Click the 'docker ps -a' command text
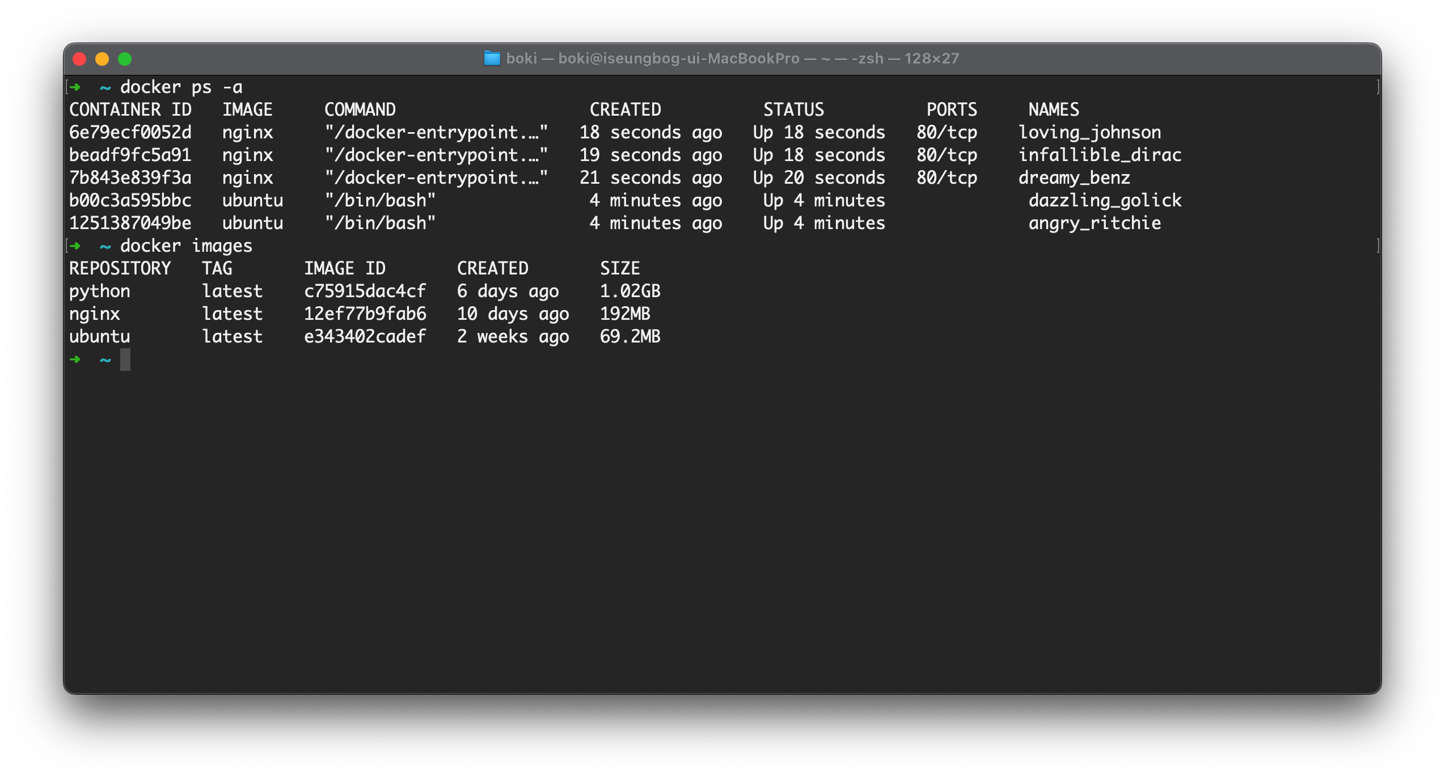The width and height of the screenshot is (1445, 778). [181, 87]
